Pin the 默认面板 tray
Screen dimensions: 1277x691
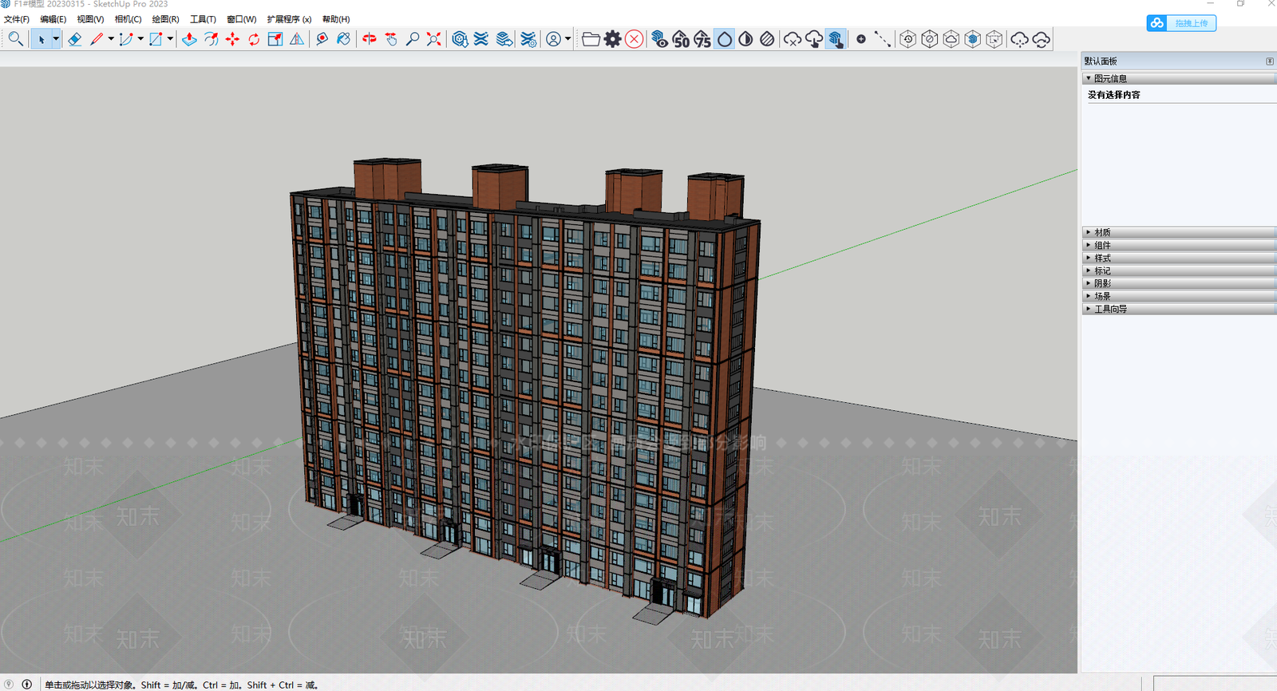tap(1270, 61)
